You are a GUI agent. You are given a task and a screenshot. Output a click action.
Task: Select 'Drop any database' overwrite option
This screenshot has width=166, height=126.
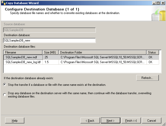5,95
